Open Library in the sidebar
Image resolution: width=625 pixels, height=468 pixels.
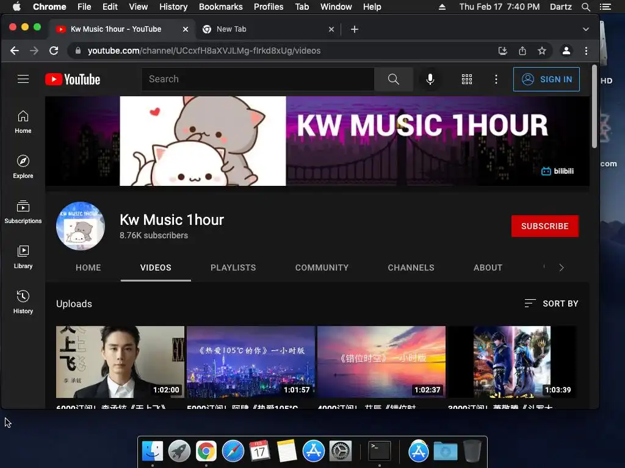[23, 257]
